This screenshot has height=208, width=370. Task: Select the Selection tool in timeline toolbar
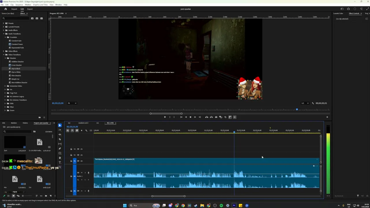click(60, 125)
